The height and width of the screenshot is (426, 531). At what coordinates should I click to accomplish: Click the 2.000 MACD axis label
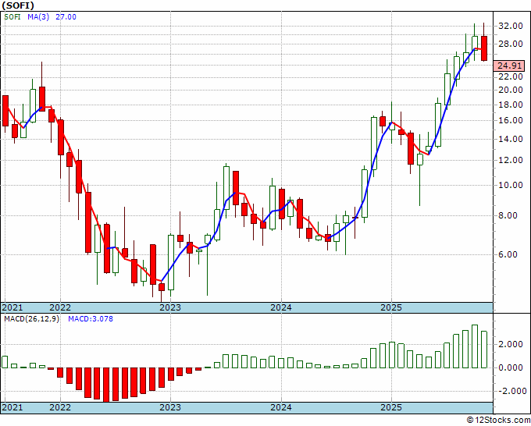(x=510, y=344)
